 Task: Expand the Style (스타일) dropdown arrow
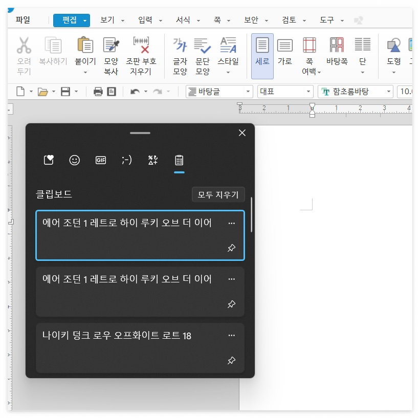coord(228,72)
